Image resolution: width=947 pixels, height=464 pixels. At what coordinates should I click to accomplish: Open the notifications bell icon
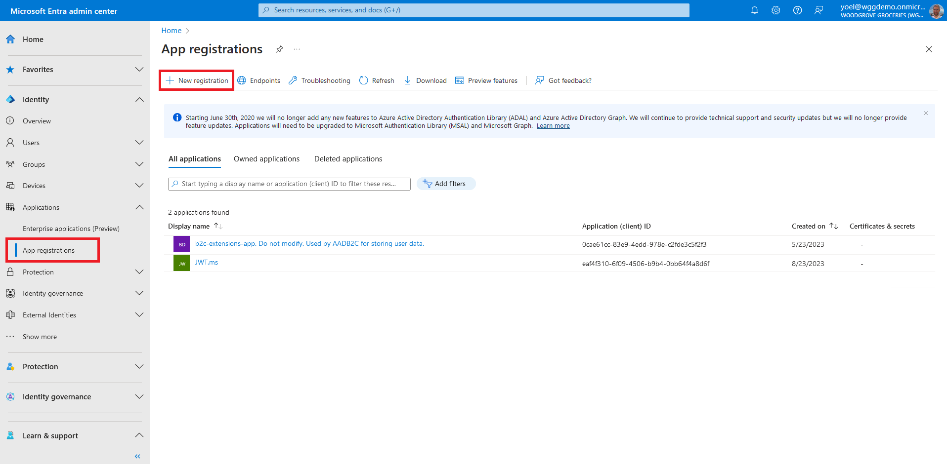coord(754,10)
